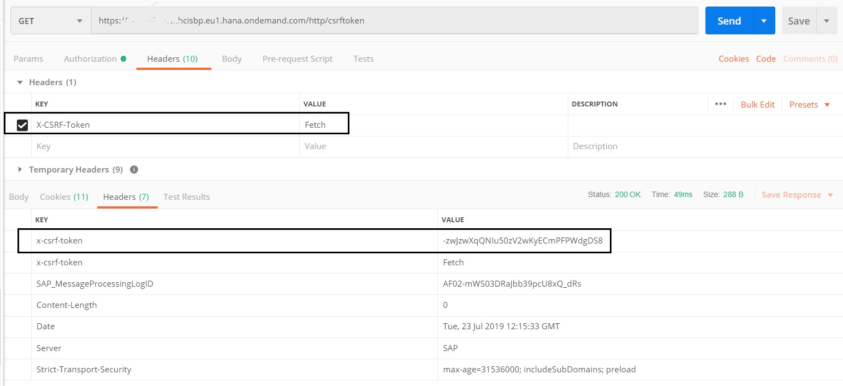
Task: Click the info icon next to Temporary Headers
Action: [134, 169]
